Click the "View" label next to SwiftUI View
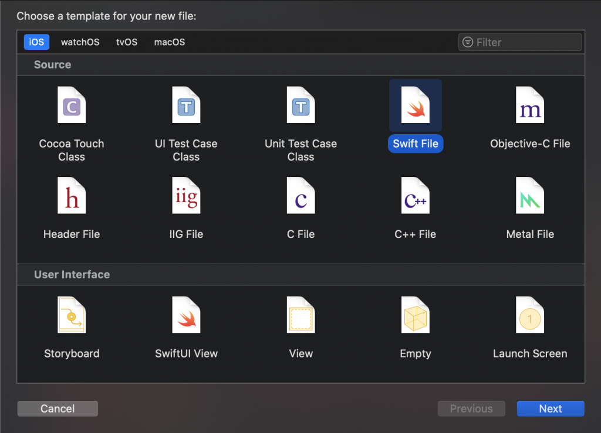This screenshot has width=601, height=433. (301, 353)
